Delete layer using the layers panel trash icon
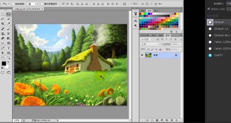The height and width of the screenshot is (123, 231). pos(176,120)
